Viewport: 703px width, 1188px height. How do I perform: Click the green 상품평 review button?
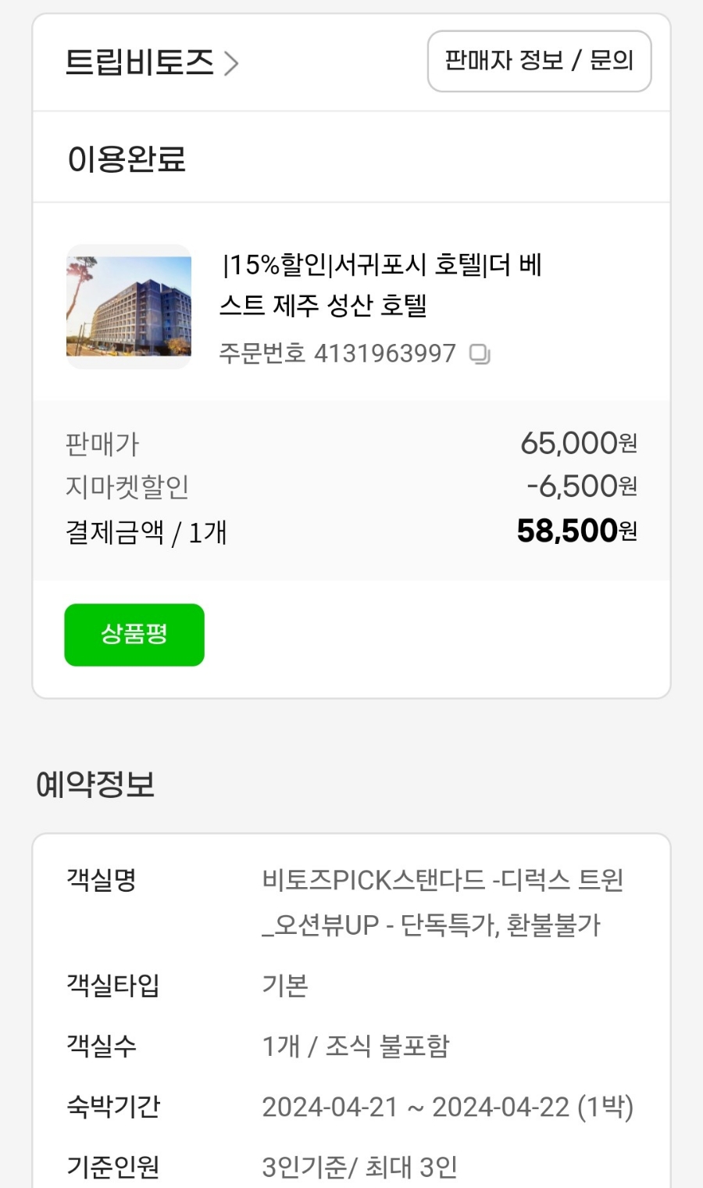(x=134, y=635)
